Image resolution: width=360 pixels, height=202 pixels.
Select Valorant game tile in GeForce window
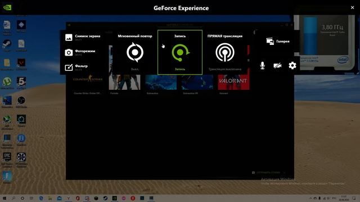pos(233,82)
